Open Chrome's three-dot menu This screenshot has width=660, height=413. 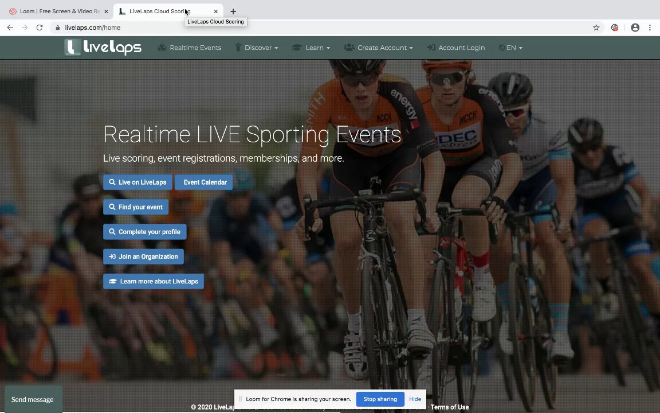click(x=650, y=28)
